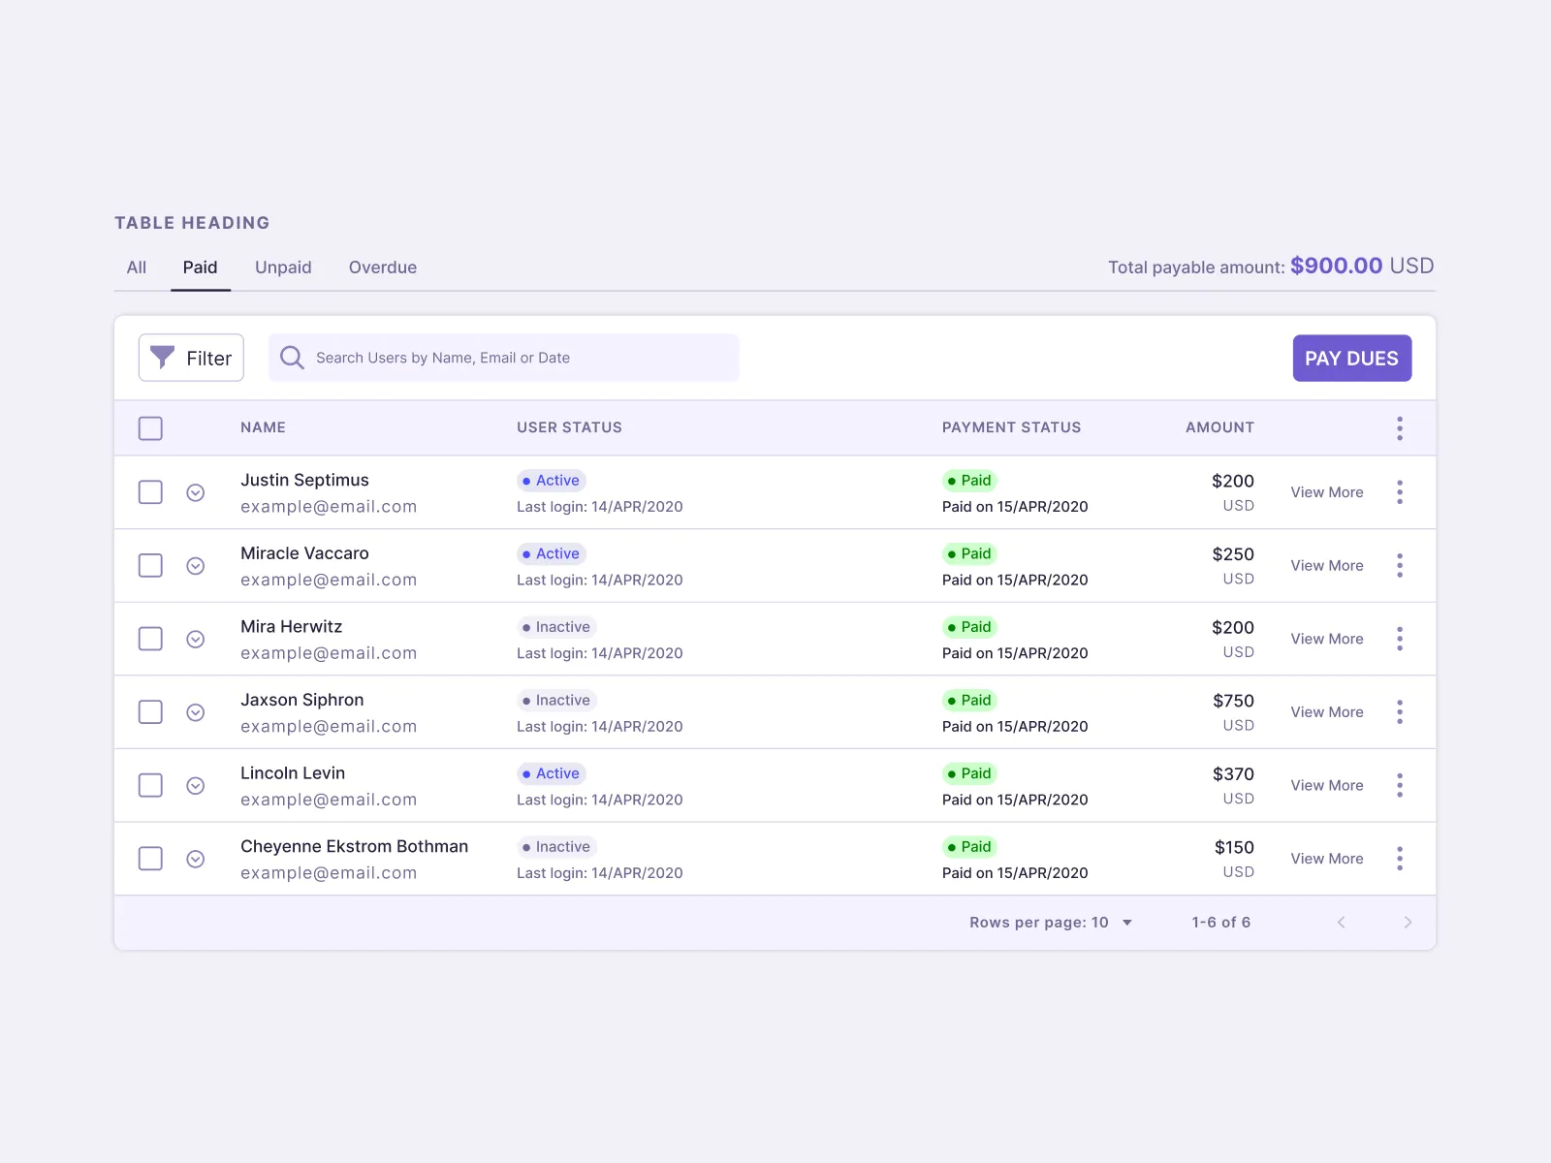Image resolution: width=1551 pixels, height=1163 pixels.
Task: Click the PAY DUES button
Action: (x=1351, y=358)
